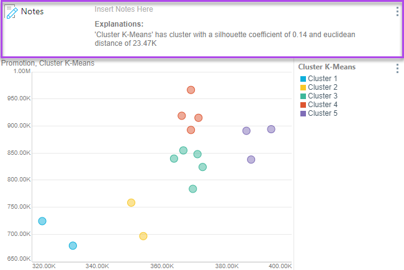
Task: Click the Cluster 2 yellow legend swatch
Action: tap(303, 87)
